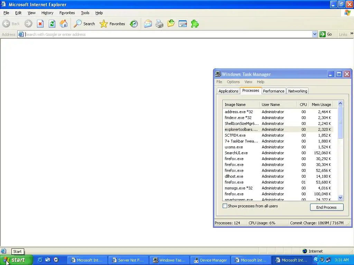Screen dimensions: 354x265
Task: Open Favorites with the star icon
Action: click(104, 24)
